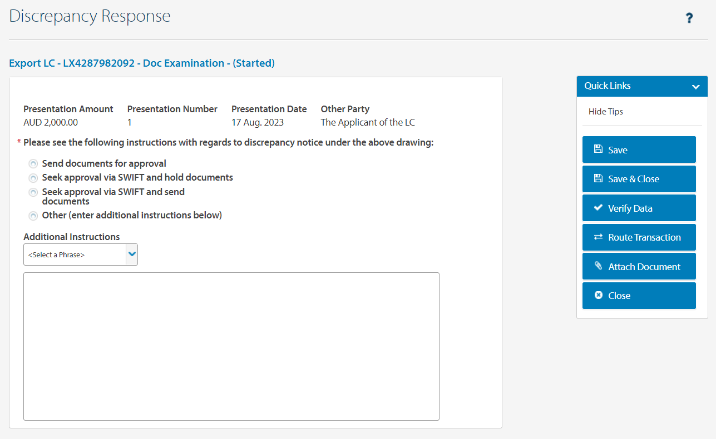Image resolution: width=716 pixels, height=439 pixels.
Task: Click the floppy disk Save icon
Action: pos(598,149)
